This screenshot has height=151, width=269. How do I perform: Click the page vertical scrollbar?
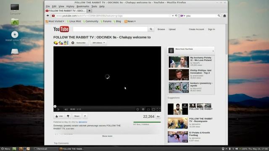click(x=227, y=39)
